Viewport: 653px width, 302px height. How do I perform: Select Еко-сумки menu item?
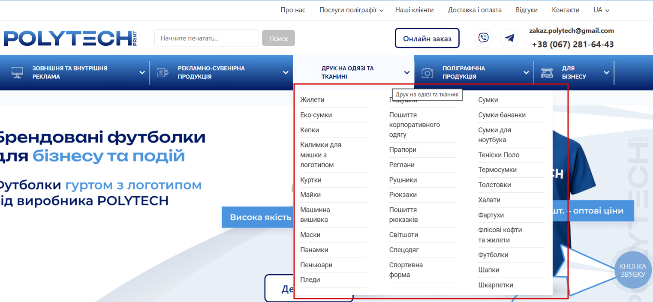pos(316,115)
